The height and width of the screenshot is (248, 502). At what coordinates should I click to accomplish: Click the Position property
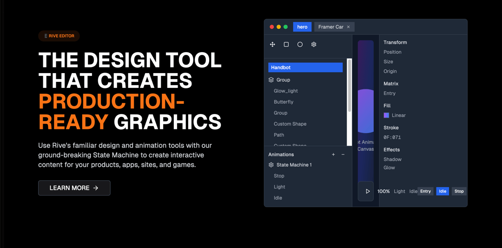[x=392, y=52]
